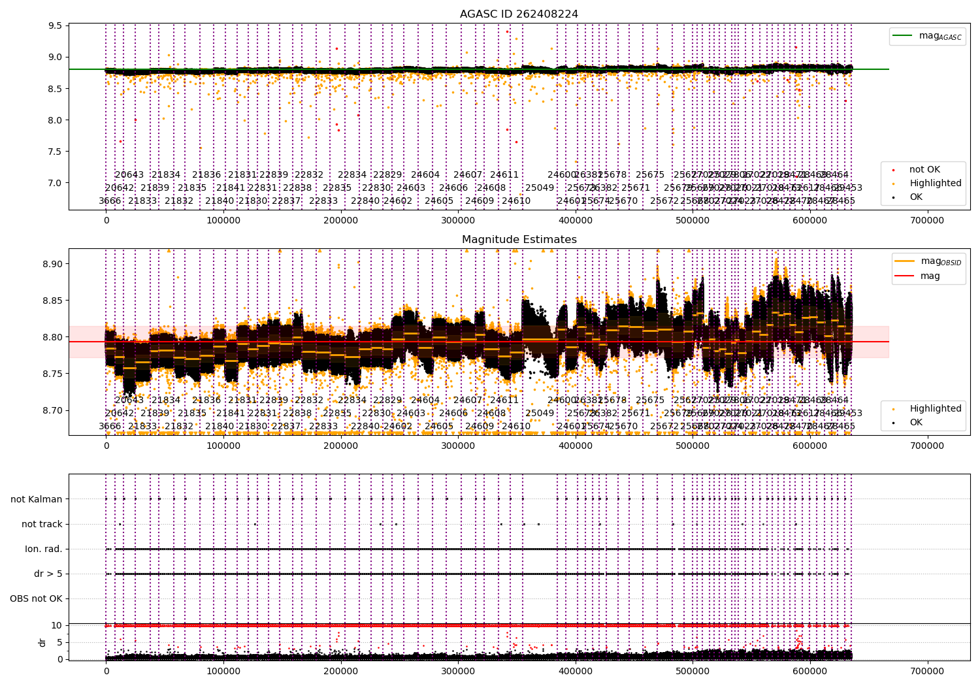
Task: Select the mag AGASC green line legend entry
Action: point(926,36)
